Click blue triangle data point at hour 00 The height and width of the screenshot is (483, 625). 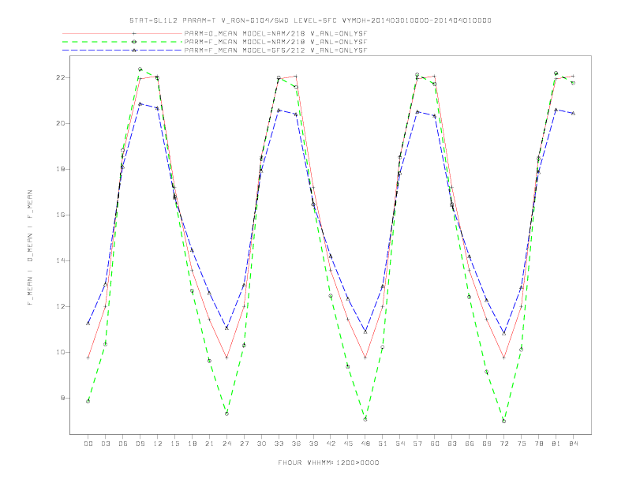(88, 324)
